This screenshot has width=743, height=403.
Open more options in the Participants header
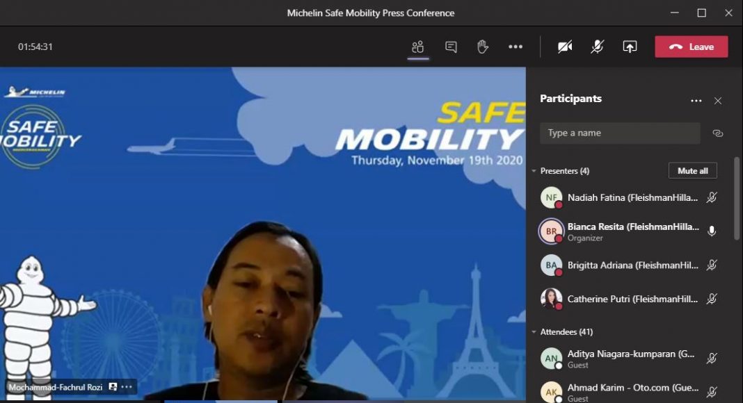pyautogui.click(x=696, y=101)
